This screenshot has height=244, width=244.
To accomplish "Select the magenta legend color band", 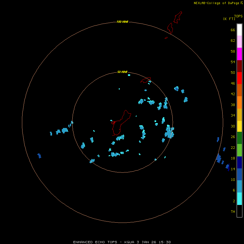I will (239, 54).
